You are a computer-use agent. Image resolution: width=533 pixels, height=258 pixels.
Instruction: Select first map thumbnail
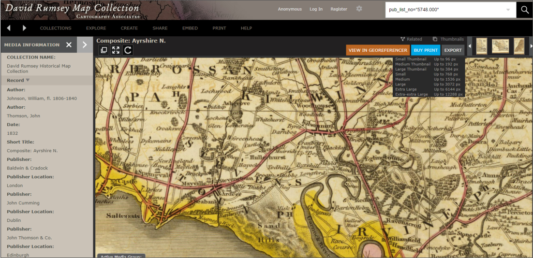pyautogui.click(x=481, y=46)
